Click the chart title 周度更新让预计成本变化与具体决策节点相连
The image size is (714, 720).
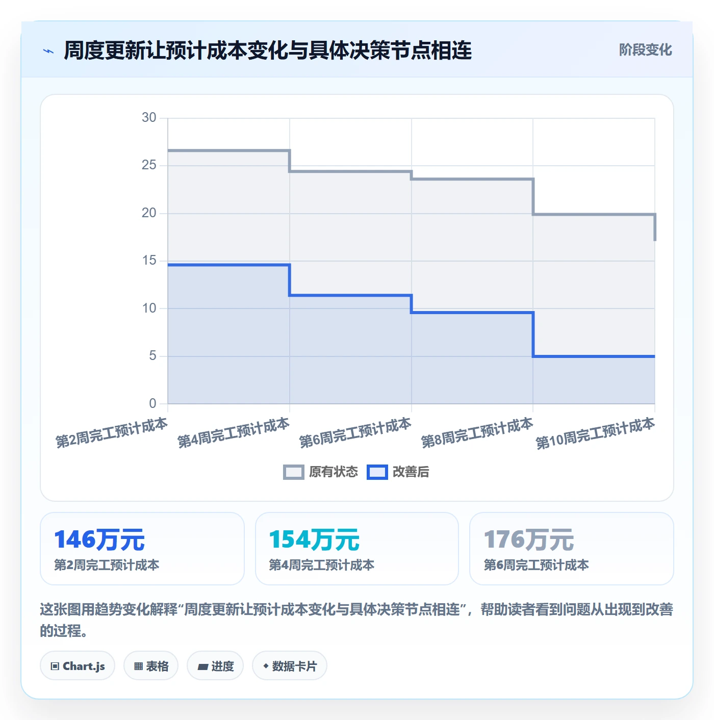[268, 50]
